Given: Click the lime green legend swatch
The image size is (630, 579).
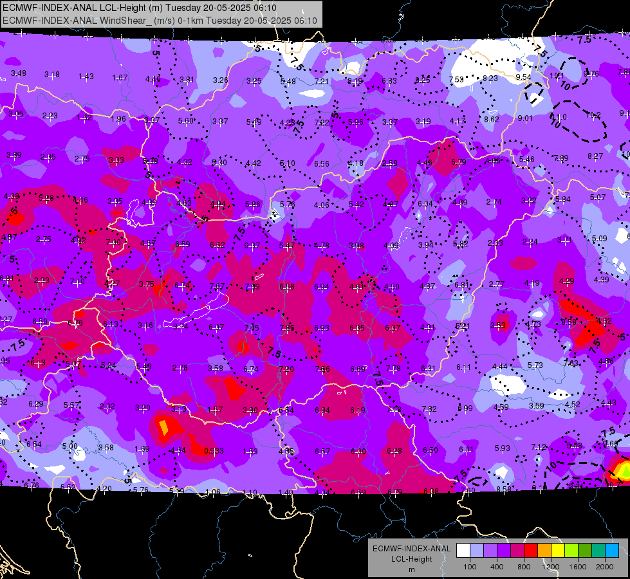Looking at the screenshot, I should pyautogui.click(x=571, y=551).
